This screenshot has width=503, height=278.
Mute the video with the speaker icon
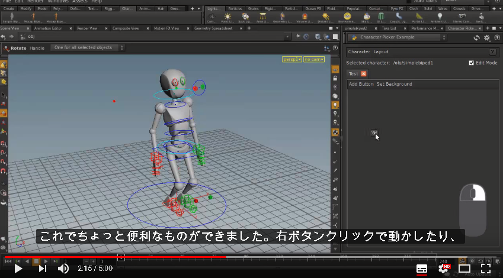click(x=63, y=269)
